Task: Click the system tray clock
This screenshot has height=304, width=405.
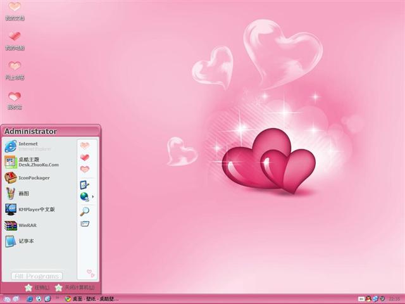Action: click(x=394, y=299)
